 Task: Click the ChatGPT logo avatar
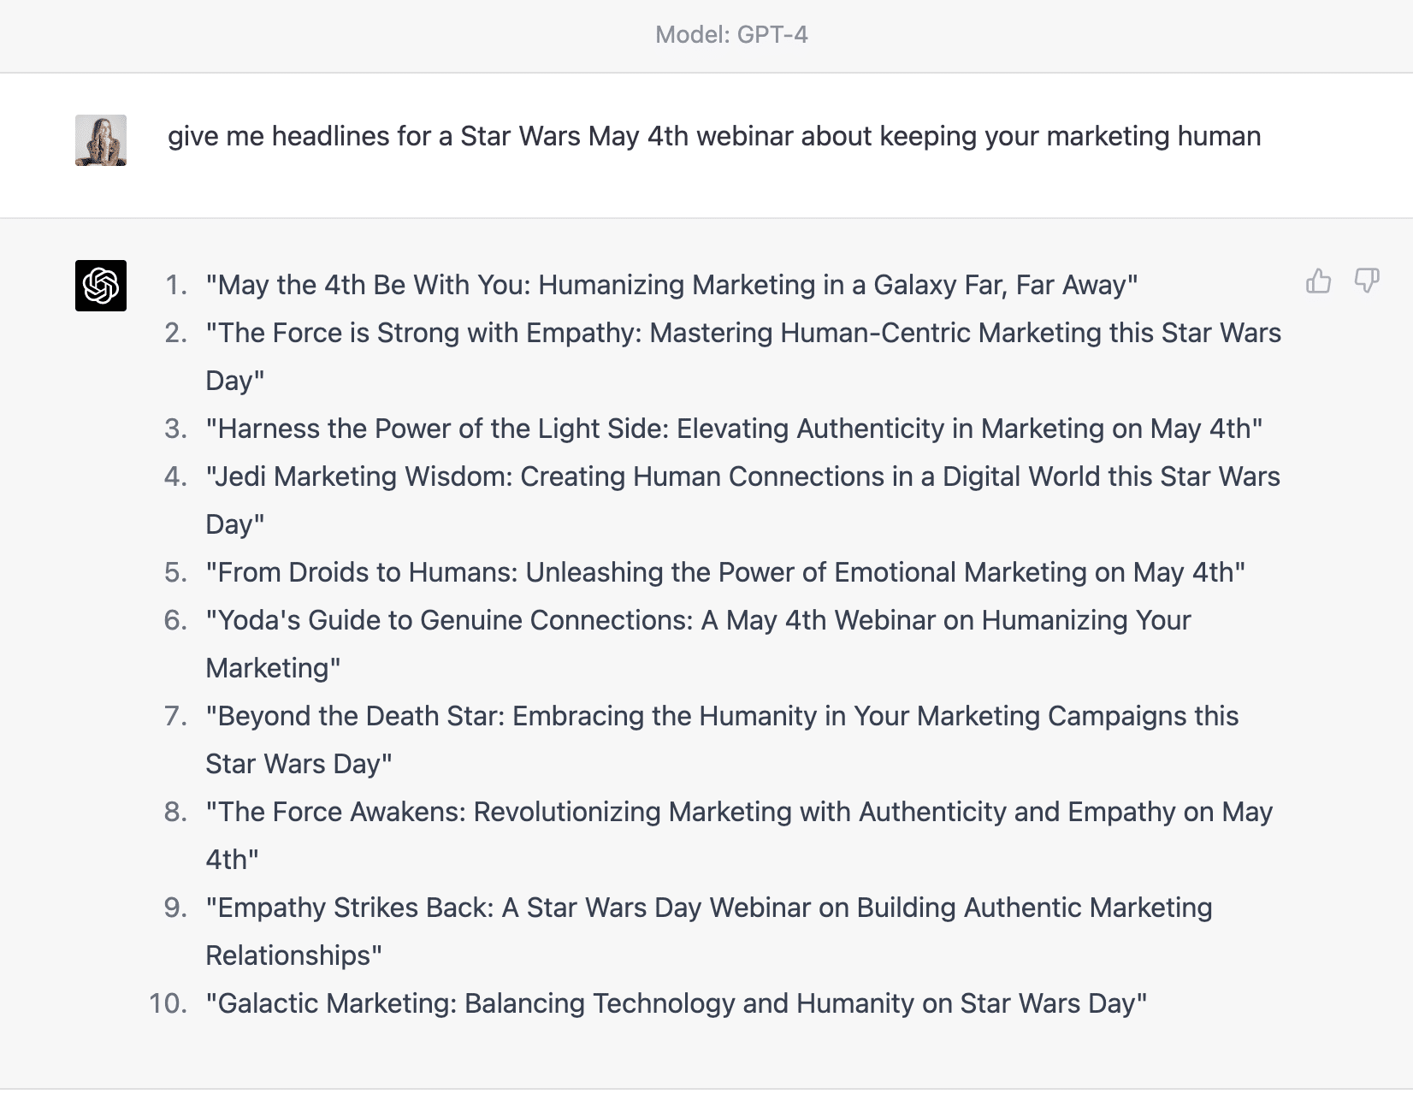tap(101, 286)
